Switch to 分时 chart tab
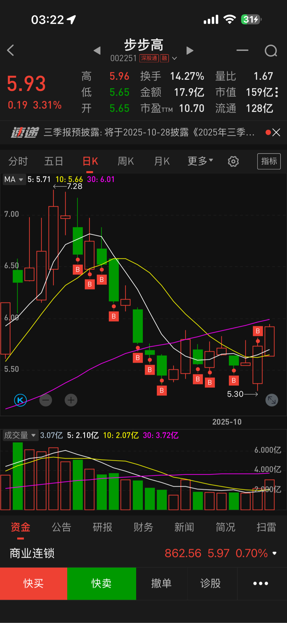This screenshot has height=623, width=287. [x=18, y=161]
